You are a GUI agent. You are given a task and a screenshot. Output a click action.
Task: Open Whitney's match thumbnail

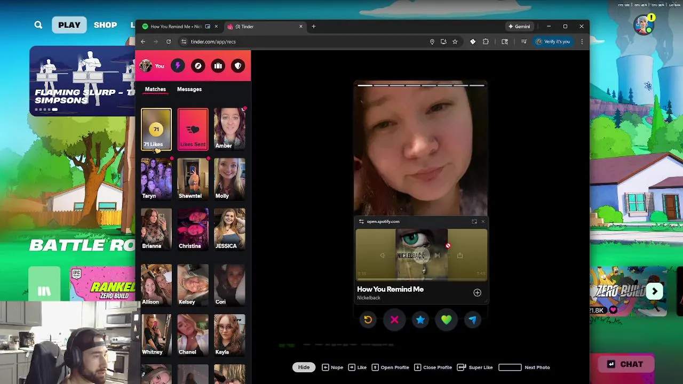156,335
